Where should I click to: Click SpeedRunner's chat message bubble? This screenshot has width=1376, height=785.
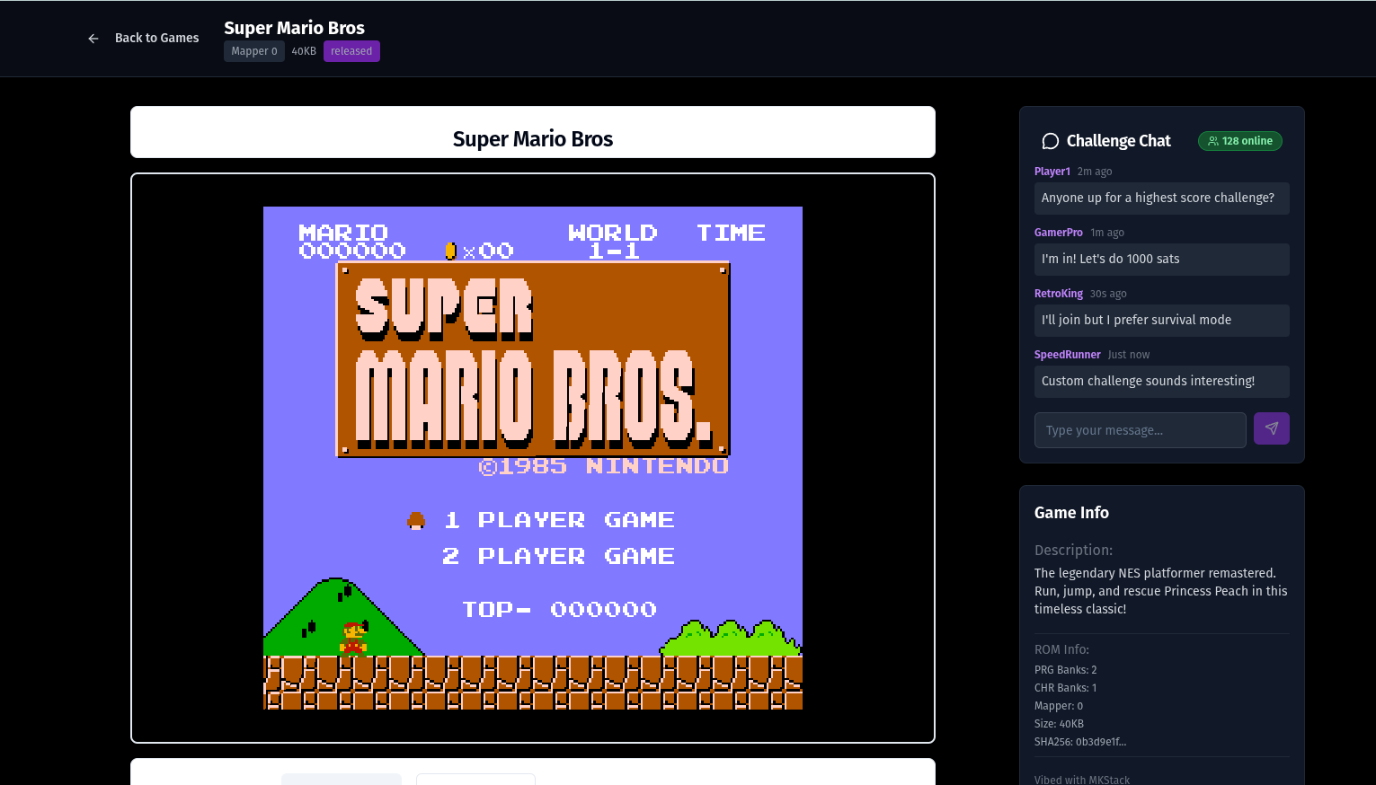(x=1161, y=381)
